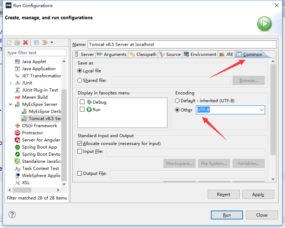Click the Collapse All toolbar icon

[37, 42]
